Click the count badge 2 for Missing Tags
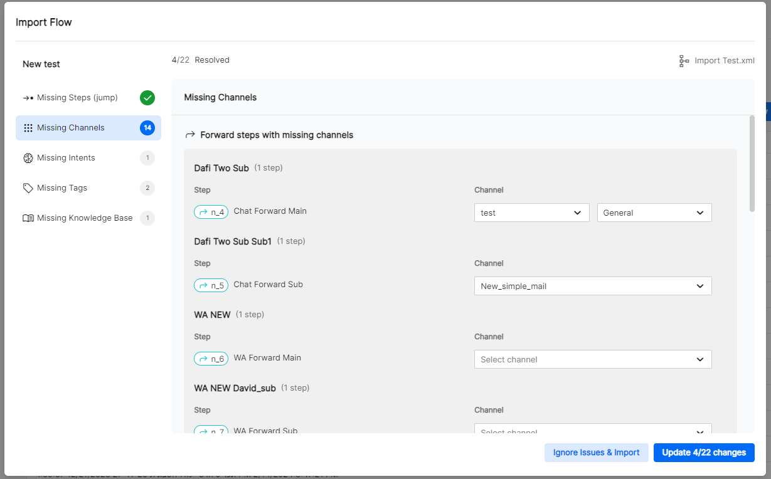The height and width of the screenshot is (479, 771). [147, 188]
